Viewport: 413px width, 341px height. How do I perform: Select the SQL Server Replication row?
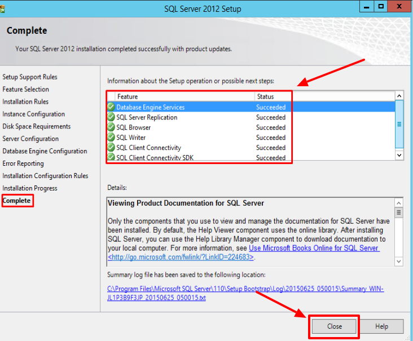(x=251, y=117)
